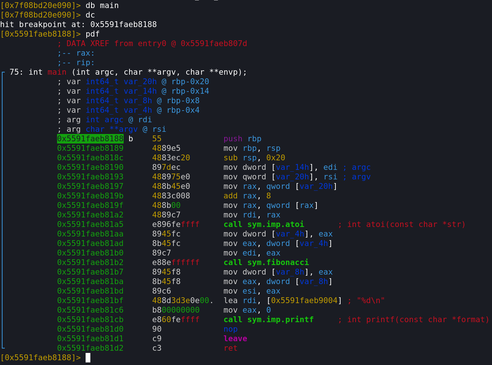Image resolution: width=492 pixels, height=365 pixels.
Task: Select the 'push rbp' instruction
Action: pyautogui.click(x=242, y=139)
